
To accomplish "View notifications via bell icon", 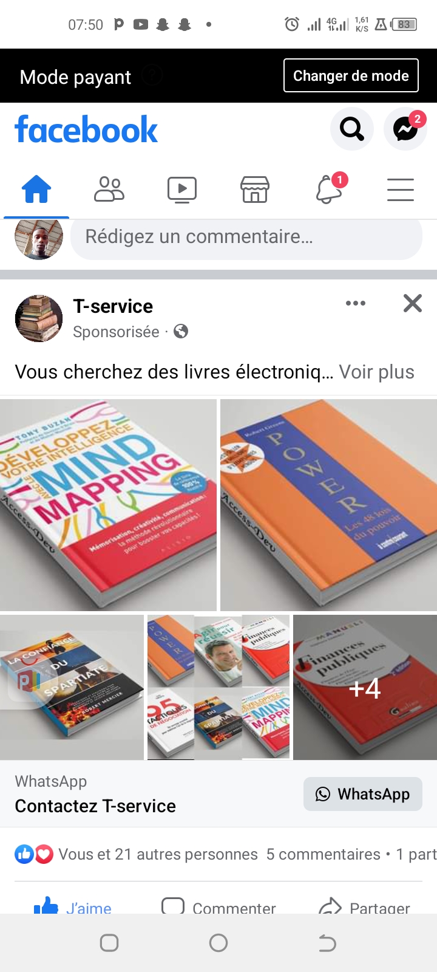I will point(329,190).
